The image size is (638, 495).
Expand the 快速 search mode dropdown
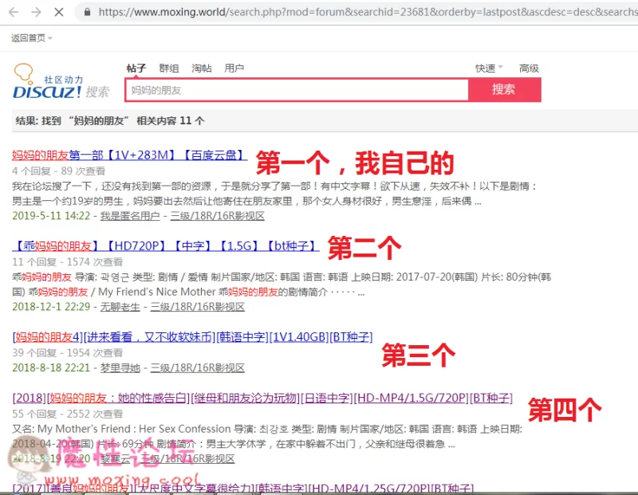(x=489, y=68)
